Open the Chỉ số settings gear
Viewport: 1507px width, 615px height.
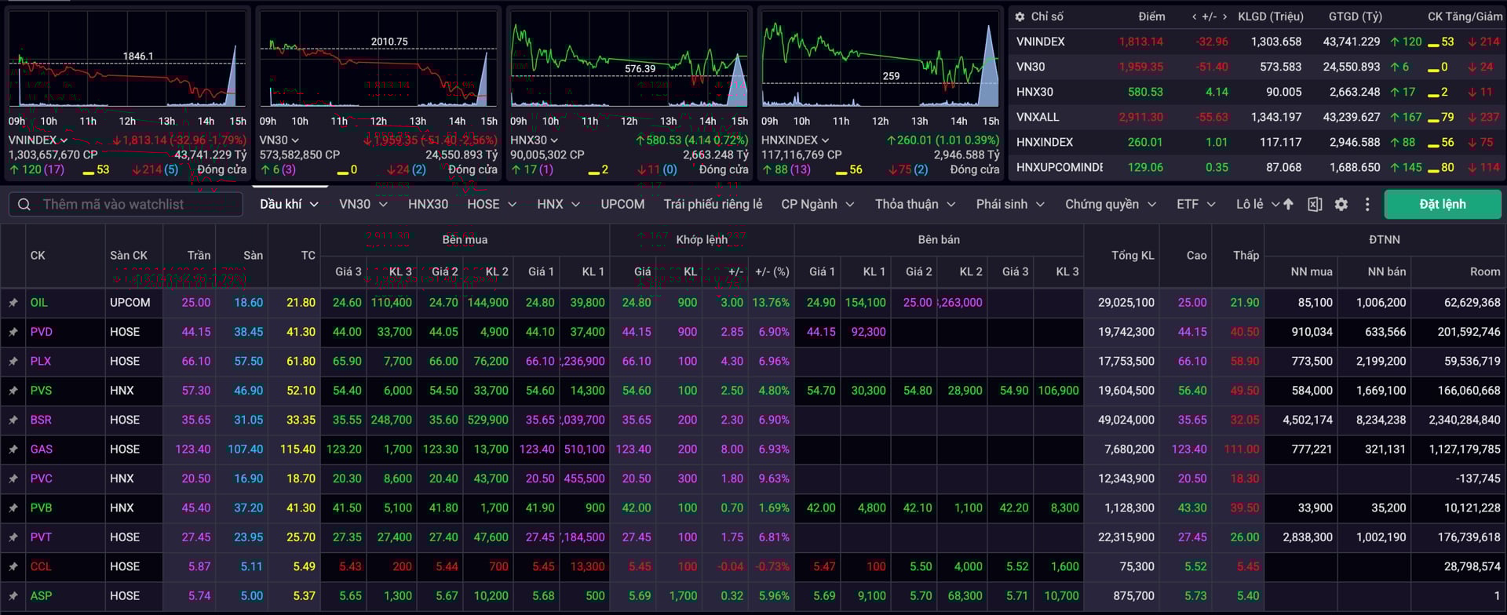[1020, 16]
